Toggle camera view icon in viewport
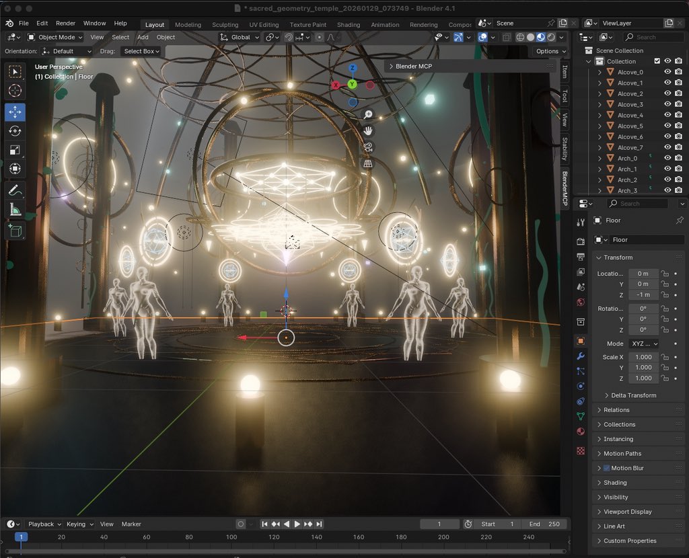Image resolution: width=689 pixels, height=558 pixels. point(368,147)
